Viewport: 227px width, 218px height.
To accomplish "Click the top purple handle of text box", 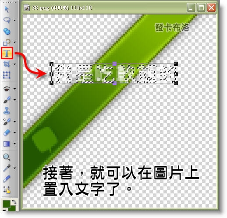I will click(x=115, y=64).
